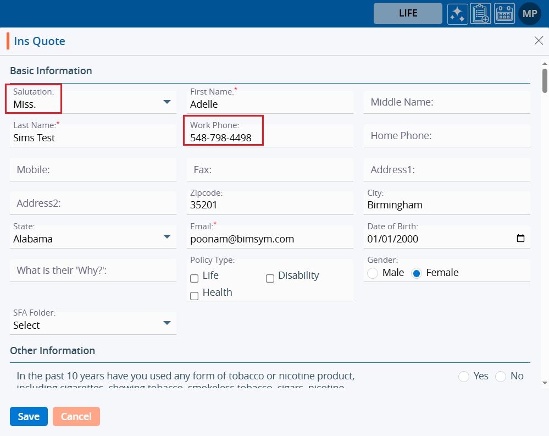Select Yes for tobacco use question
549x436 pixels.
(x=464, y=376)
